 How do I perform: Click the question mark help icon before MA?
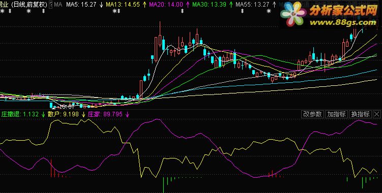tap(51, 5)
